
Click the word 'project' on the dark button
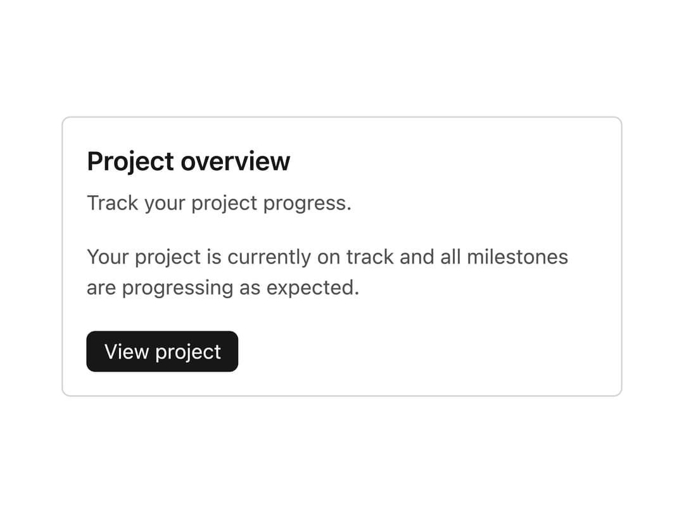point(188,353)
